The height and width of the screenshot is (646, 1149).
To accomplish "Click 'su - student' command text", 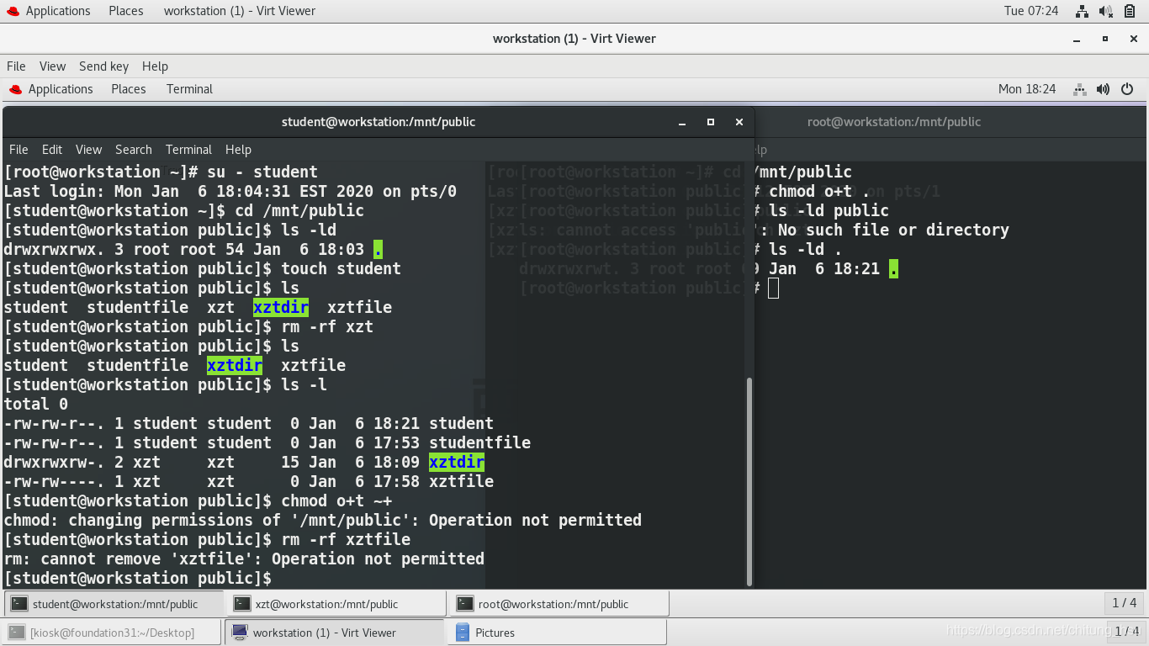I will [x=262, y=172].
